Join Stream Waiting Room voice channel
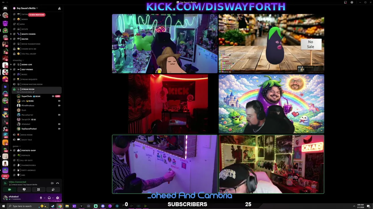Screen dimensions: 373x209 [x=36, y=84]
